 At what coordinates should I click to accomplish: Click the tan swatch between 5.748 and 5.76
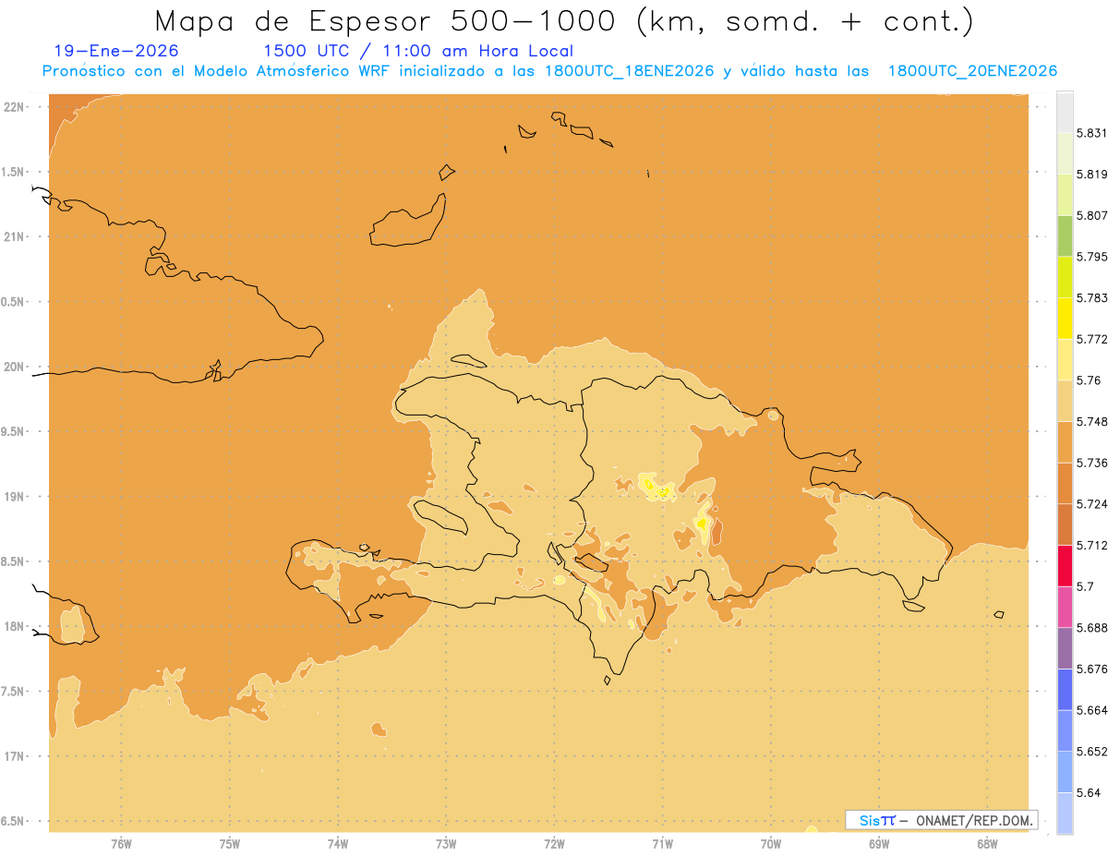point(1065,401)
